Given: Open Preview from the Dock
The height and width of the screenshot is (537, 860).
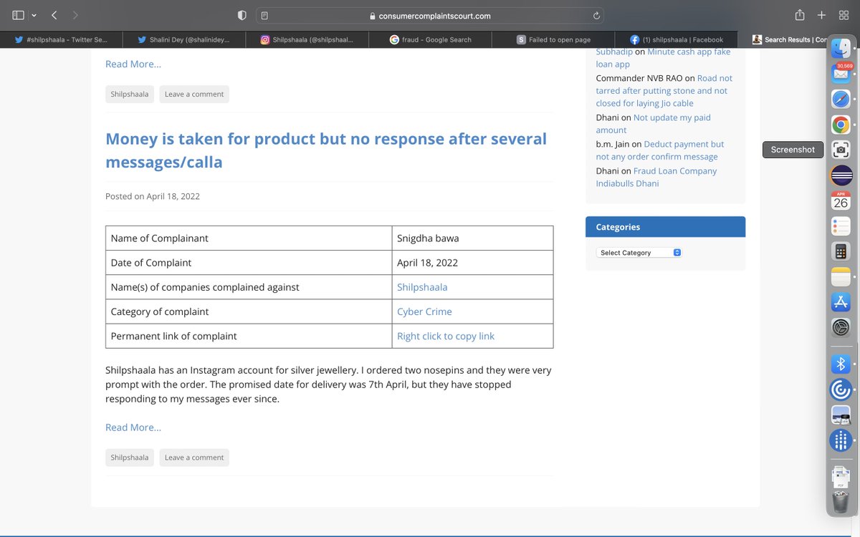Looking at the screenshot, I should [841, 415].
